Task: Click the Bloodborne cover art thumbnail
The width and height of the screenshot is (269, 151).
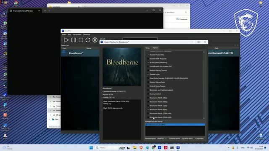Action: tap(122, 67)
